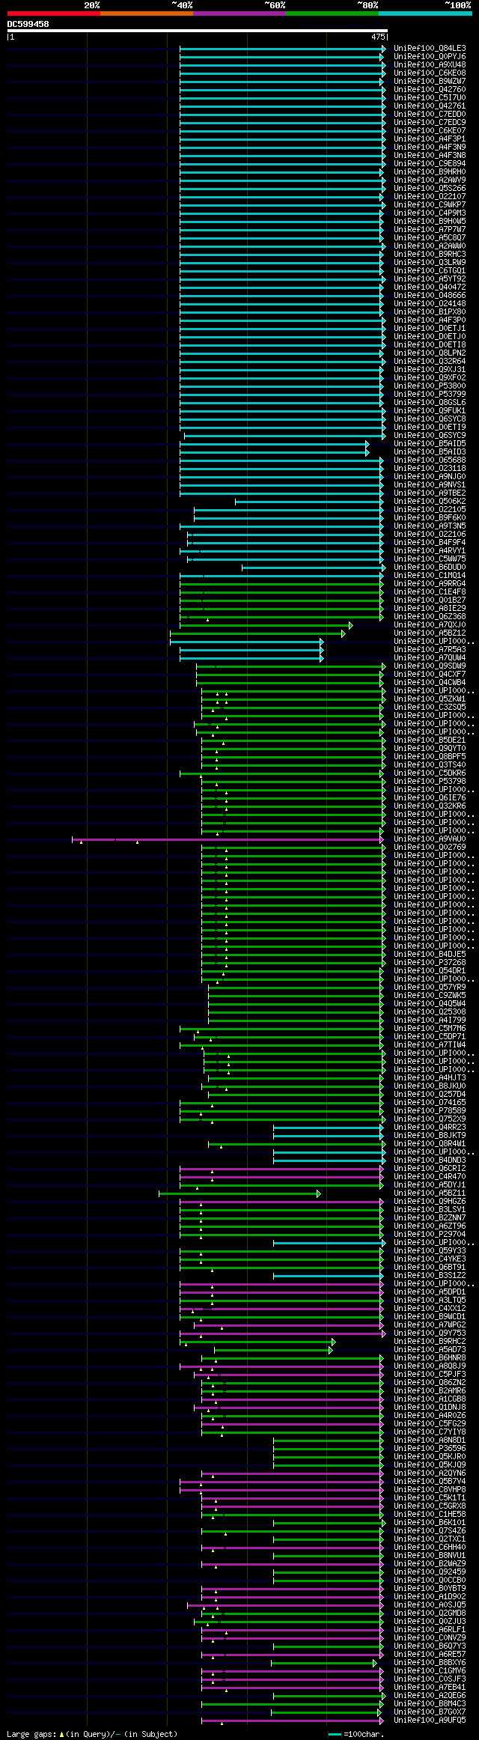The width and height of the screenshot is (479, 1740).
Task: Select the UniRef100_C1MQ14 label
Action: [x=430, y=576]
